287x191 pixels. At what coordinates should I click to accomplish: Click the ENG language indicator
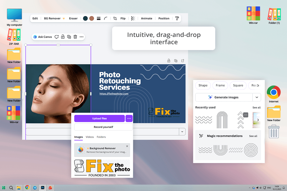click(269, 188)
